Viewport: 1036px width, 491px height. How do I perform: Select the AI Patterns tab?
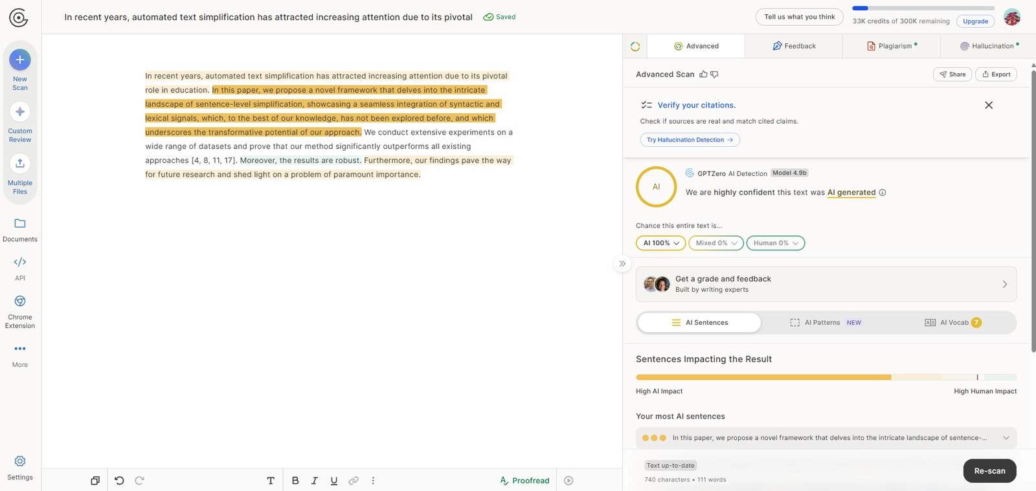point(826,322)
